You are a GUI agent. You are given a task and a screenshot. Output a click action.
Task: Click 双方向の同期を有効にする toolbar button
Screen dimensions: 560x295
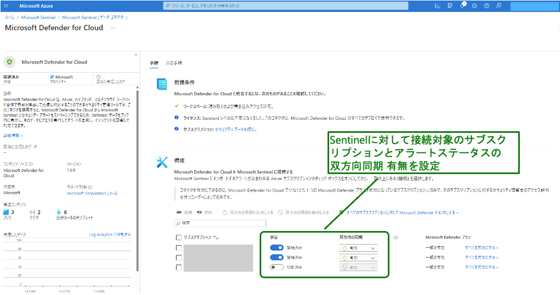(x=248, y=212)
